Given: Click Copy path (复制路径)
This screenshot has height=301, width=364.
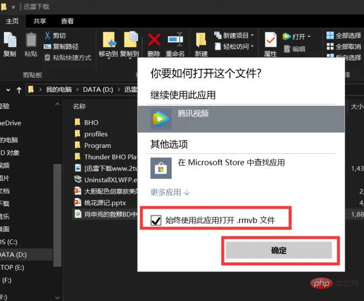Looking at the screenshot, I should 61,47.
